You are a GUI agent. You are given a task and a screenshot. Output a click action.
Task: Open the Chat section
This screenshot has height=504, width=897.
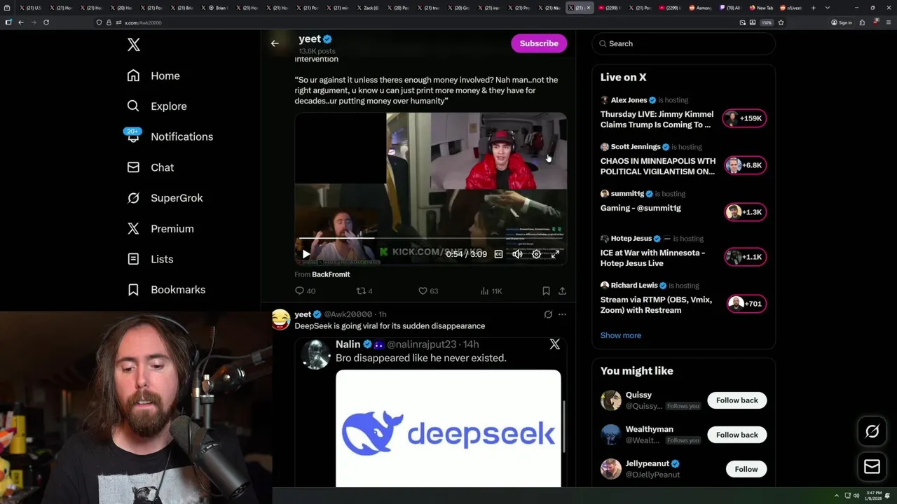pyautogui.click(x=150, y=167)
